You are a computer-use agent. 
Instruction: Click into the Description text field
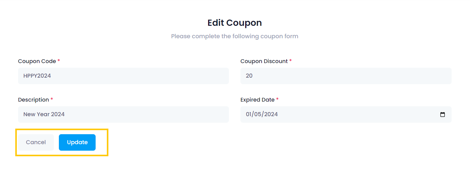[x=123, y=114]
